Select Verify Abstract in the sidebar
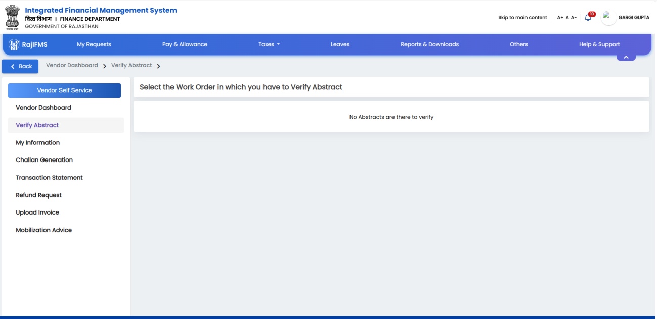 tap(66, 125)
